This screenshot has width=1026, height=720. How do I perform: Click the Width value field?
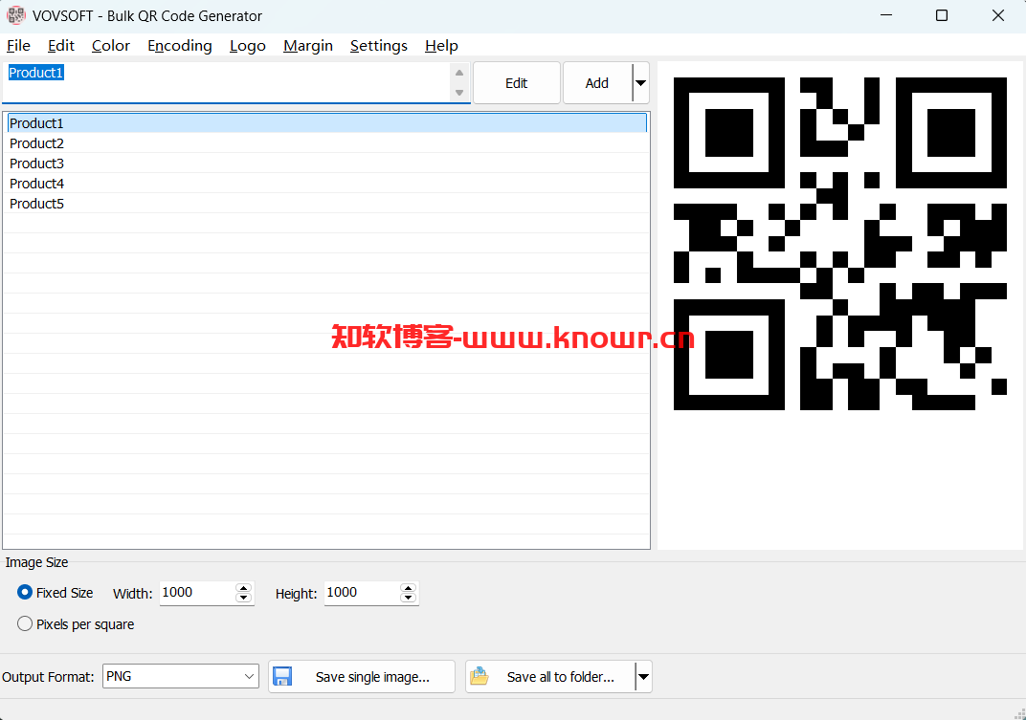point(197,593)
